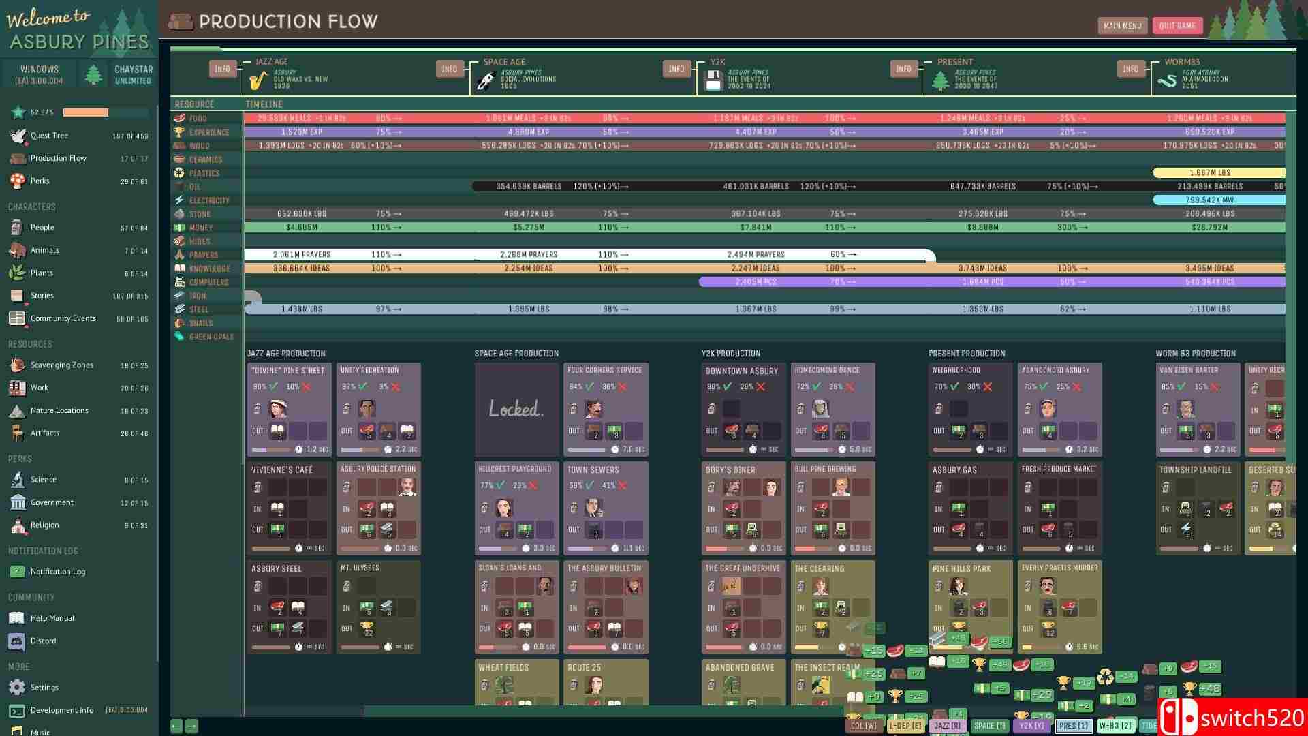This screenshot has height=736, width=1308.
Task: Click the MAIN MENU button
Action: [x=1122, y=26]
